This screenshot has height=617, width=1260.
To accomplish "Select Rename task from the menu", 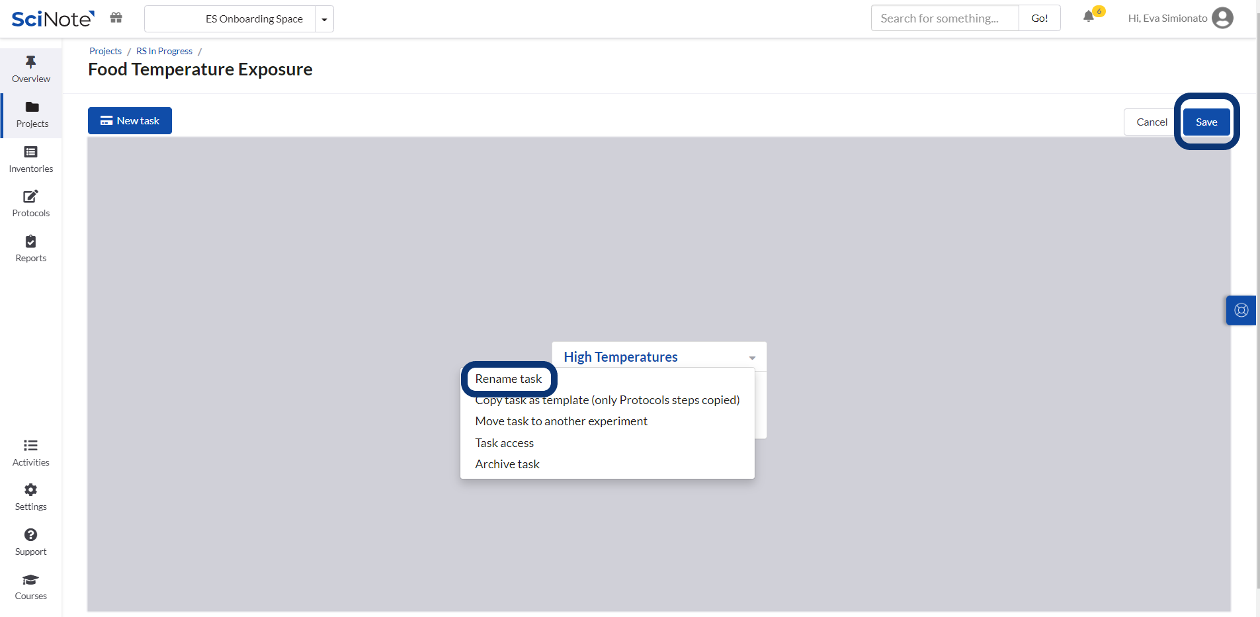I will [x=508, y=379].
